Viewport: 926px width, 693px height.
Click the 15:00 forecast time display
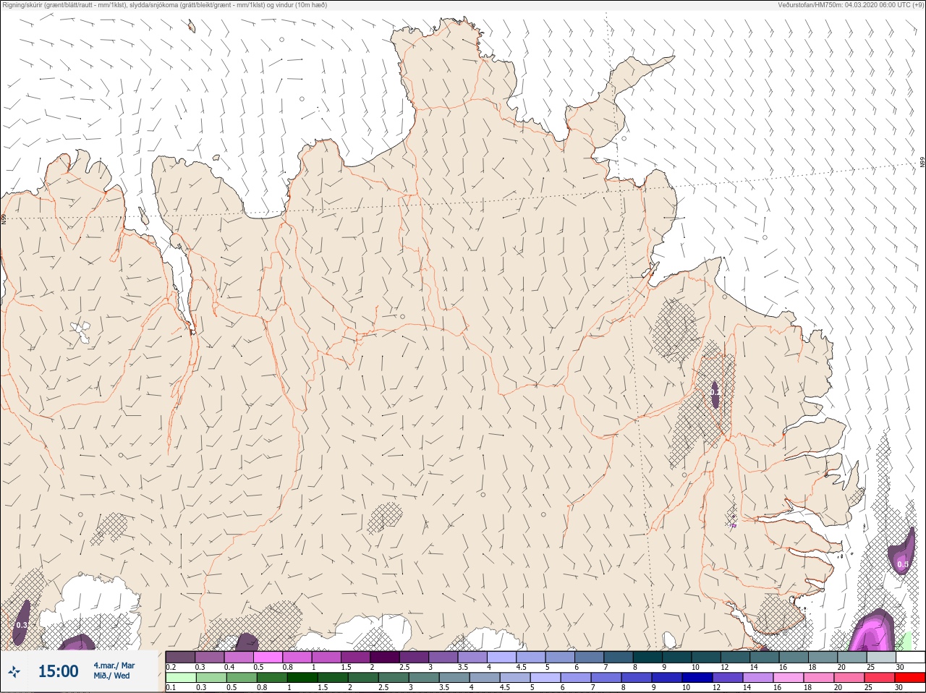tap(58, 671)
